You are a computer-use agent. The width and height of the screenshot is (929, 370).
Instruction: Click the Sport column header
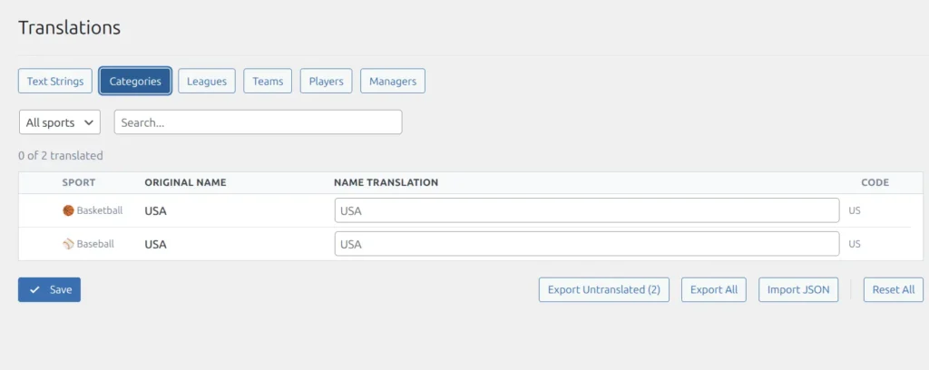(x=79, y=182)
